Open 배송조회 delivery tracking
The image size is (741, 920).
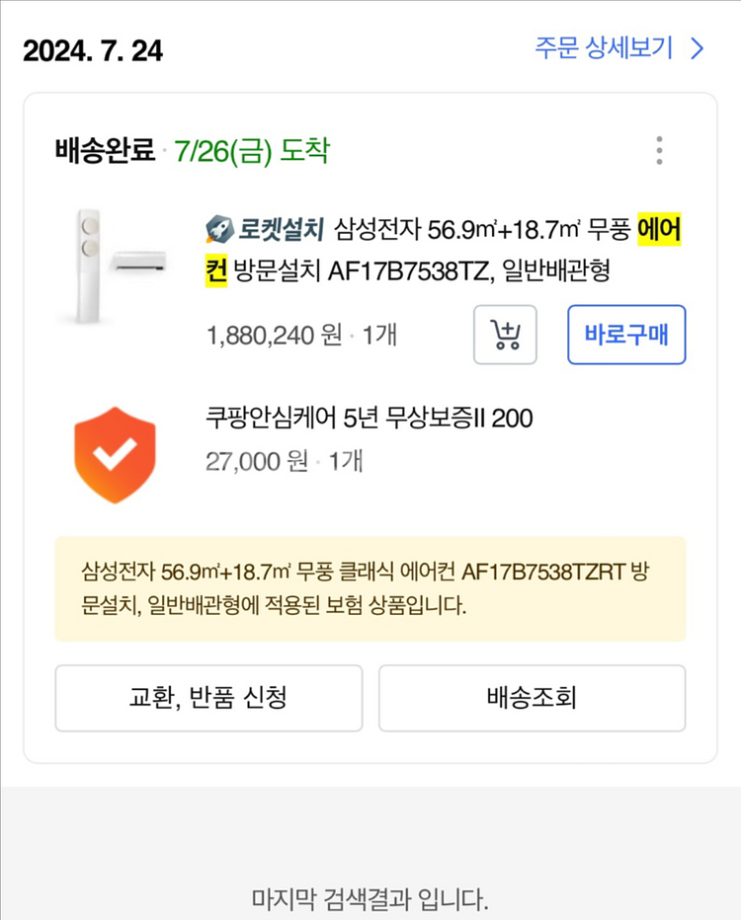point(532,699)
